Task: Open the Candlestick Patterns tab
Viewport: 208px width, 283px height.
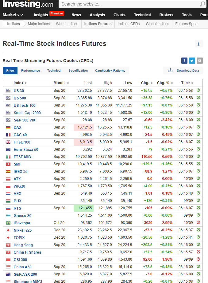Action: [110, 70]
